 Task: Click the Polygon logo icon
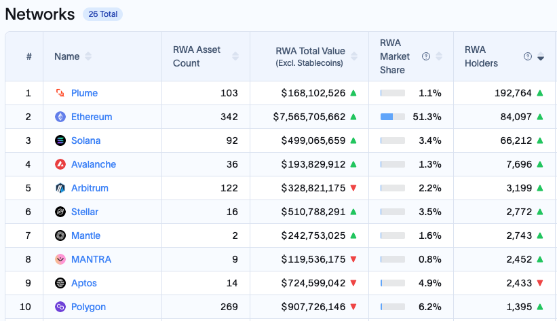tap(60, 307)
